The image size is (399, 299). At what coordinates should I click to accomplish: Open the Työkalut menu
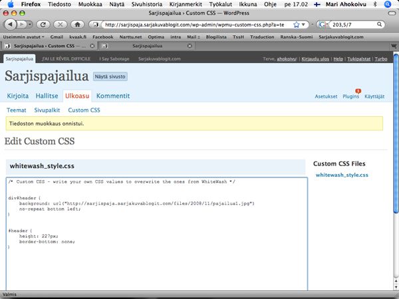tap(220, 5)
